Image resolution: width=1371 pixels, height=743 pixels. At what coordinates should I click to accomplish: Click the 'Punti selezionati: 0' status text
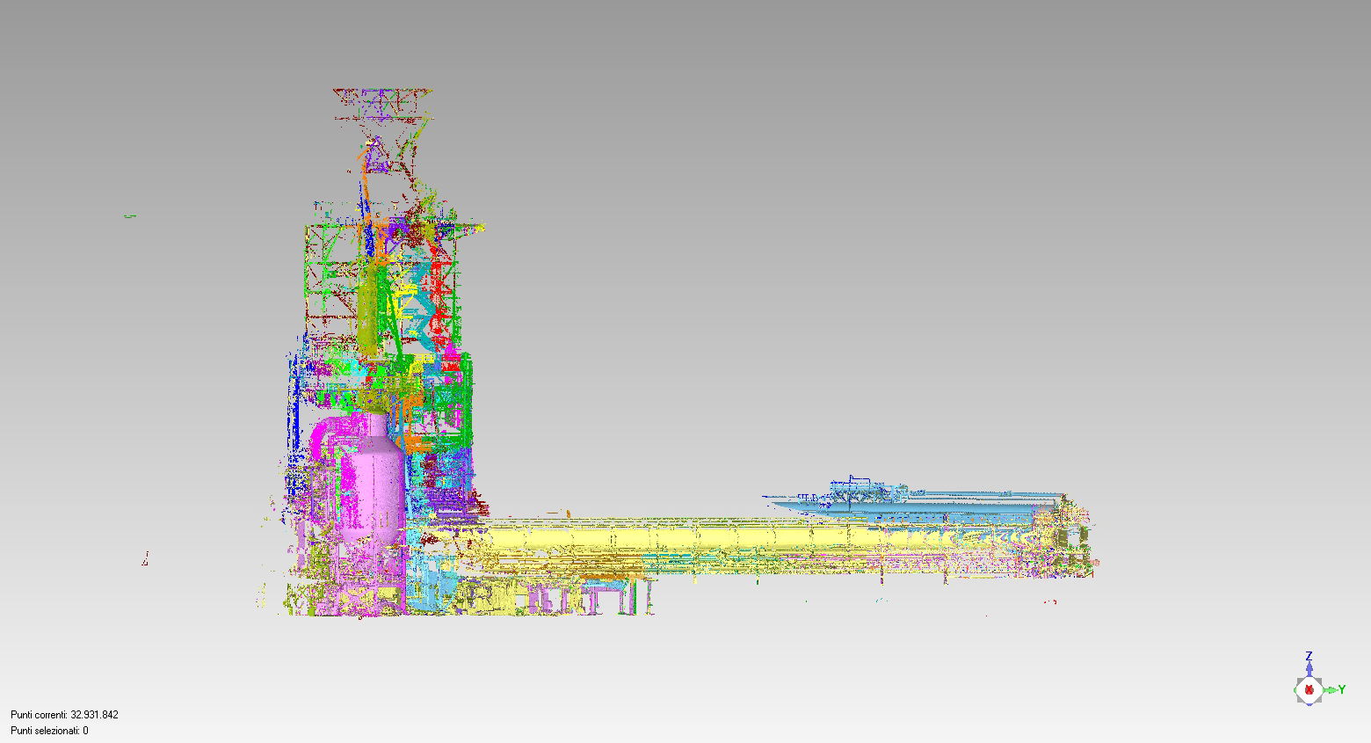(49, 731)
